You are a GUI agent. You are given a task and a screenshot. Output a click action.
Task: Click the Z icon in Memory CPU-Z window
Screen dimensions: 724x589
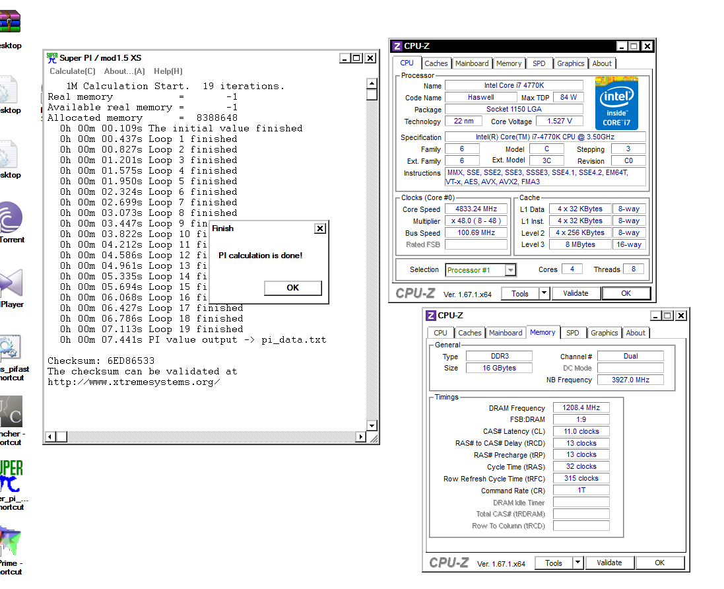click(x=430, y=316)
